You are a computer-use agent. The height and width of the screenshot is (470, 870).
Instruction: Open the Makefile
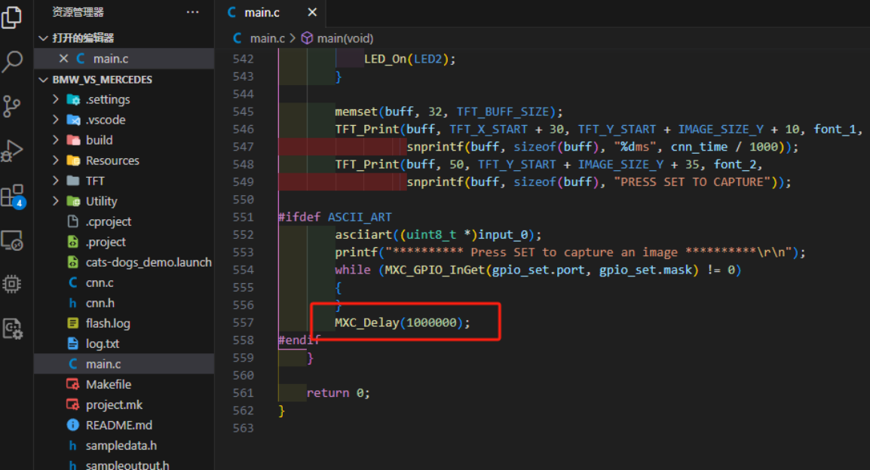(x=109, y=384)
